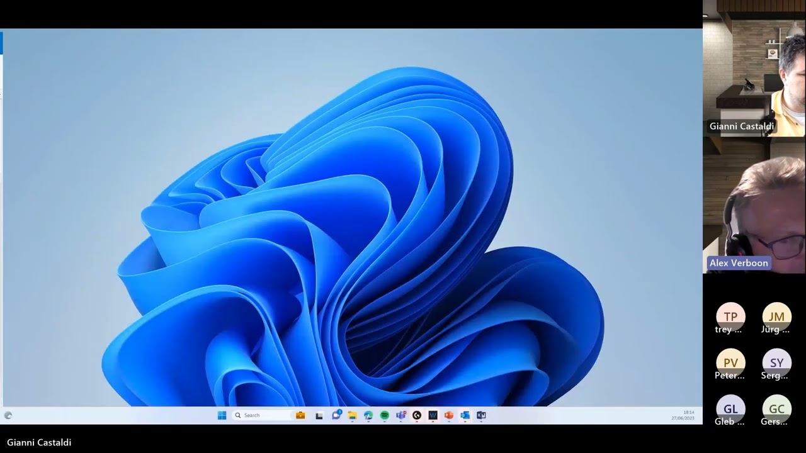Open the last dark blue taskbar app icon
Image resolution: width=806 pixels, height=453 pixels.
(481, 415)
